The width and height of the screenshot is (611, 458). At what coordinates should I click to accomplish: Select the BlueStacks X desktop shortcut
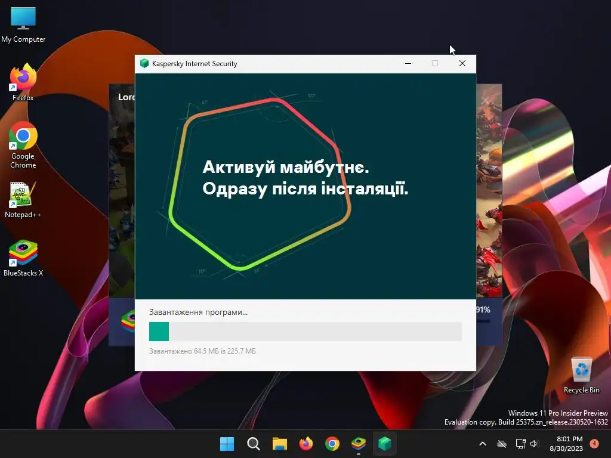(x=23, y=258)
